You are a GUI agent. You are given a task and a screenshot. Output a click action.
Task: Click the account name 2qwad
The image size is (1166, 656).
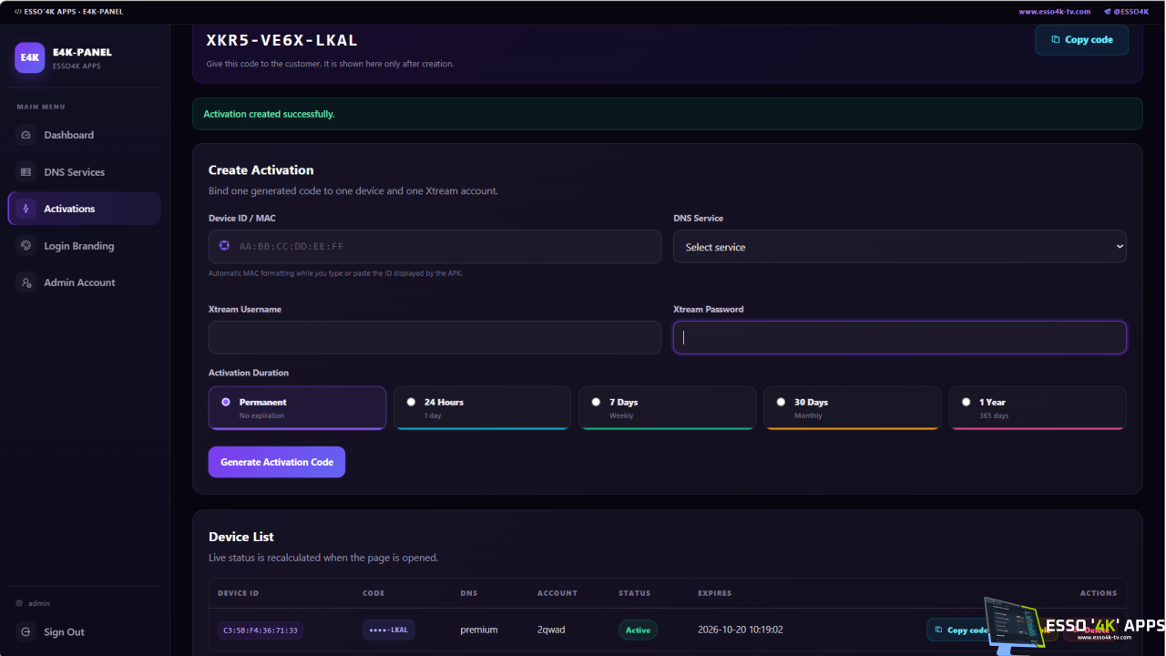click(552, 630)
